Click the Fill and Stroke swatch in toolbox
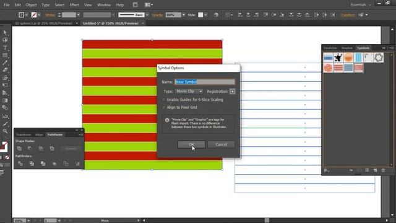 tap(4, 147)
